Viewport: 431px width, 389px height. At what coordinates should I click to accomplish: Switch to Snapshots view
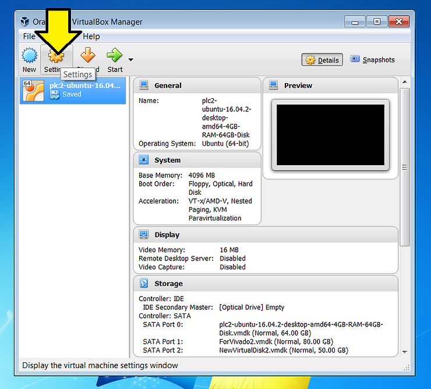pos(372,59)
